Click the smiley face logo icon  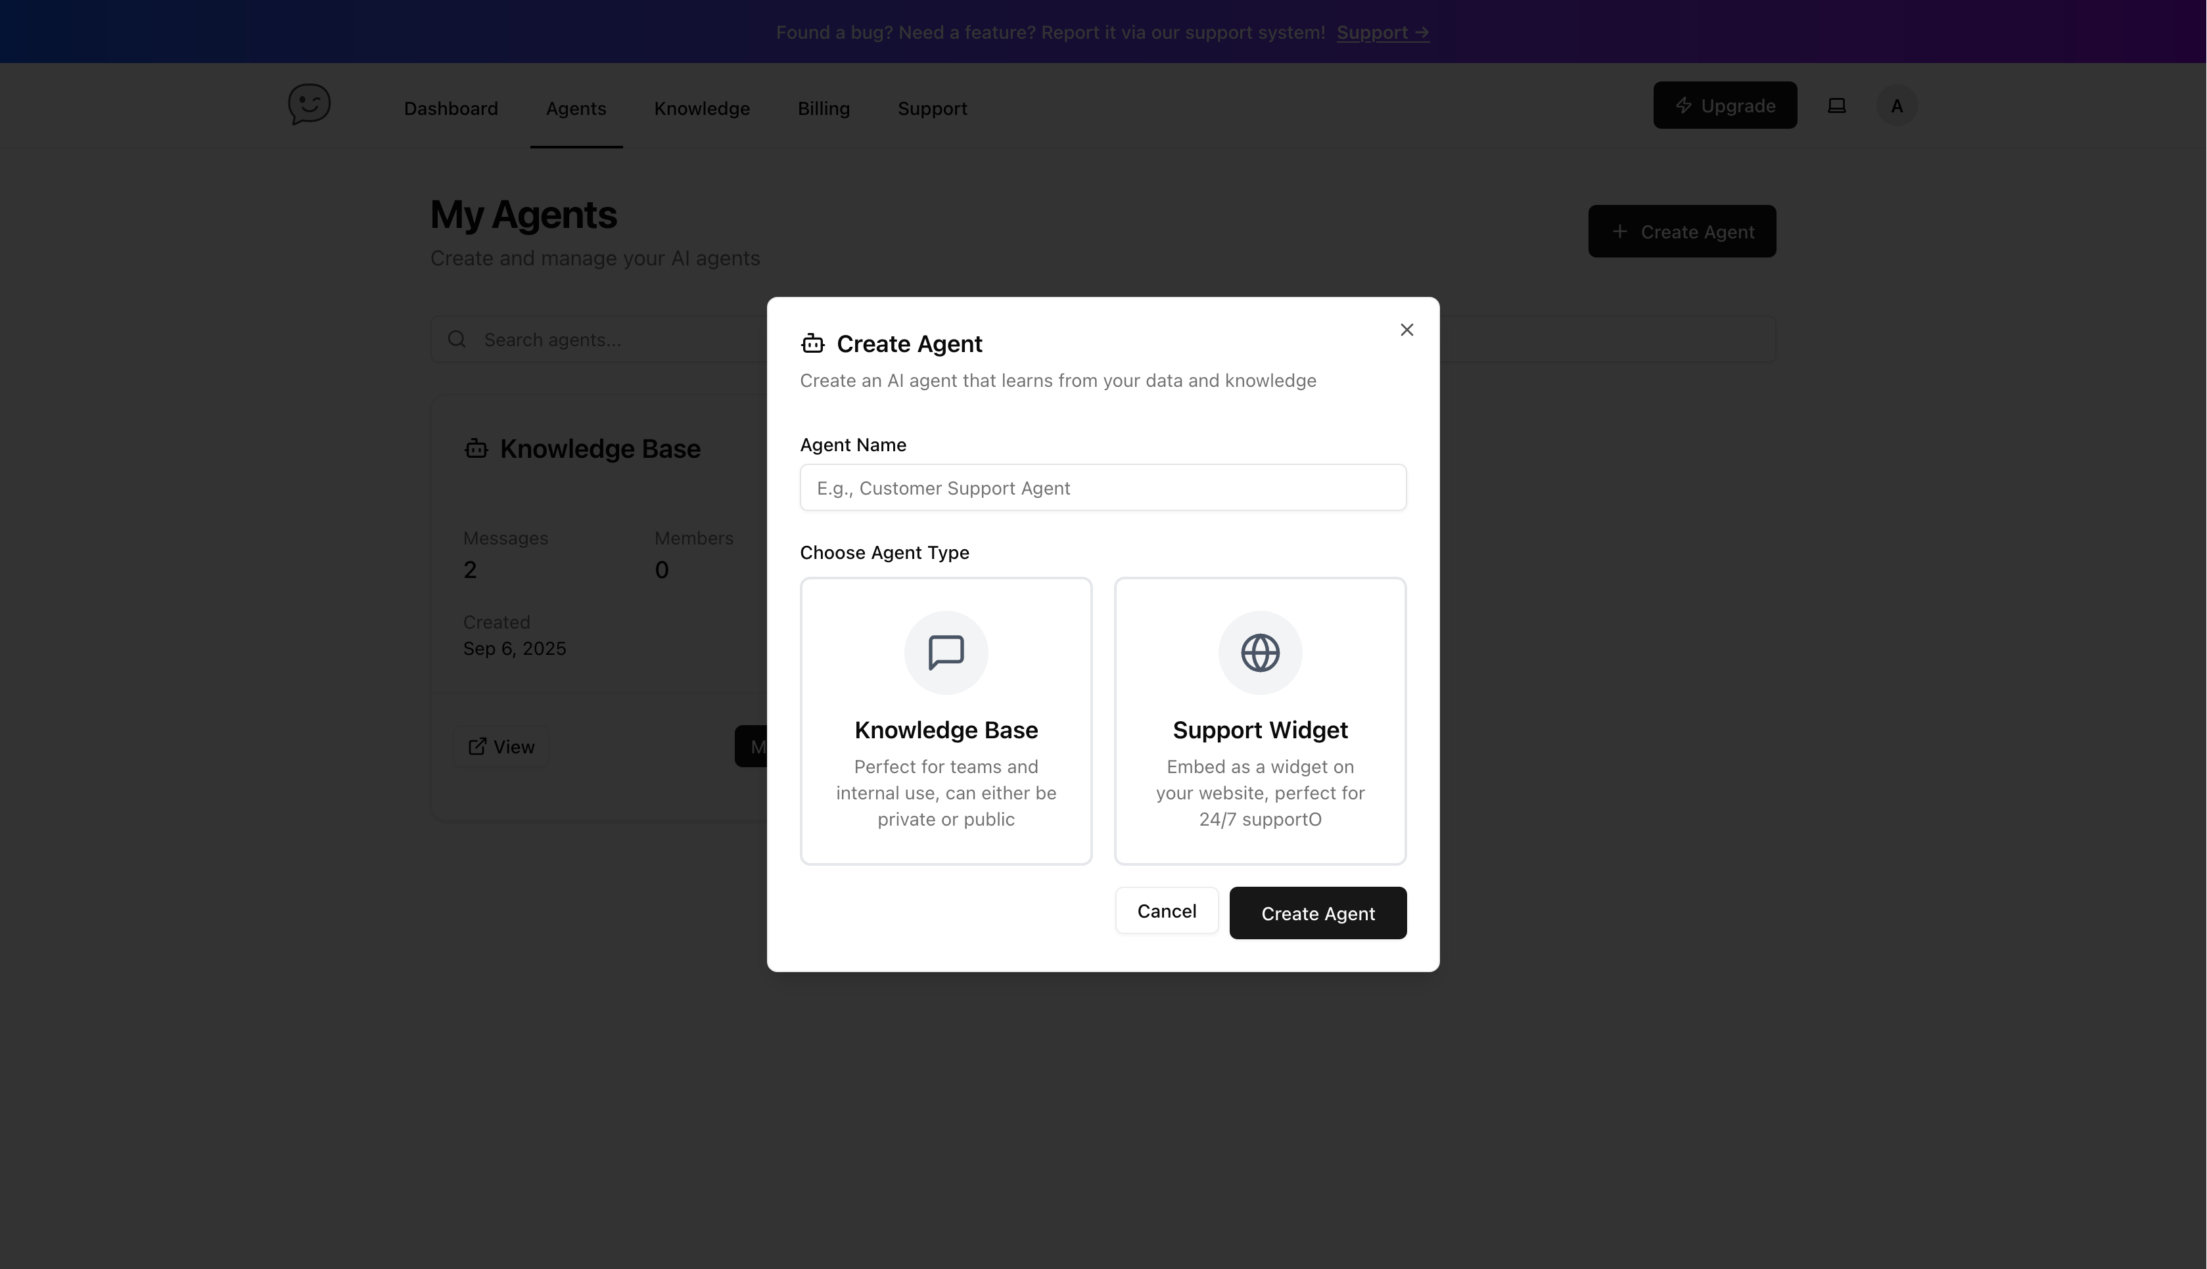pyautogui.click(x=310, y=104)
